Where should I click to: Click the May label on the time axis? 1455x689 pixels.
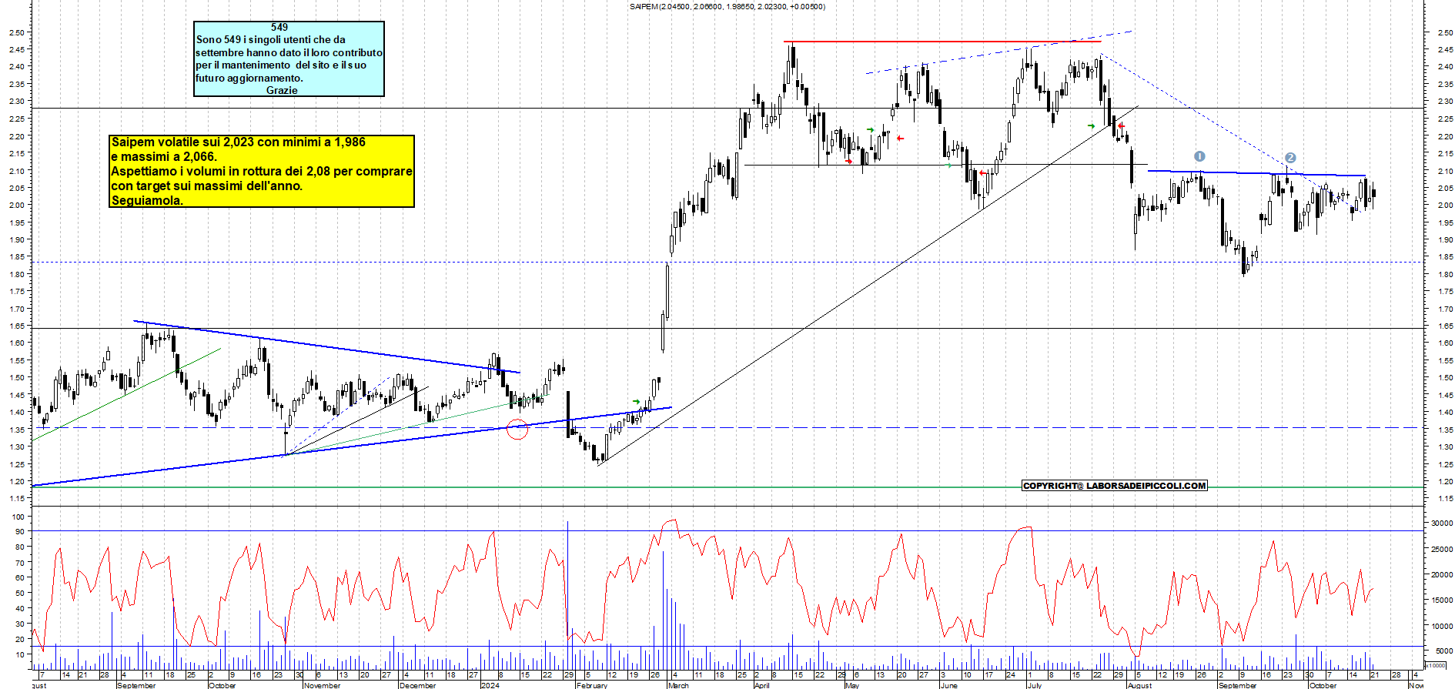851,685
